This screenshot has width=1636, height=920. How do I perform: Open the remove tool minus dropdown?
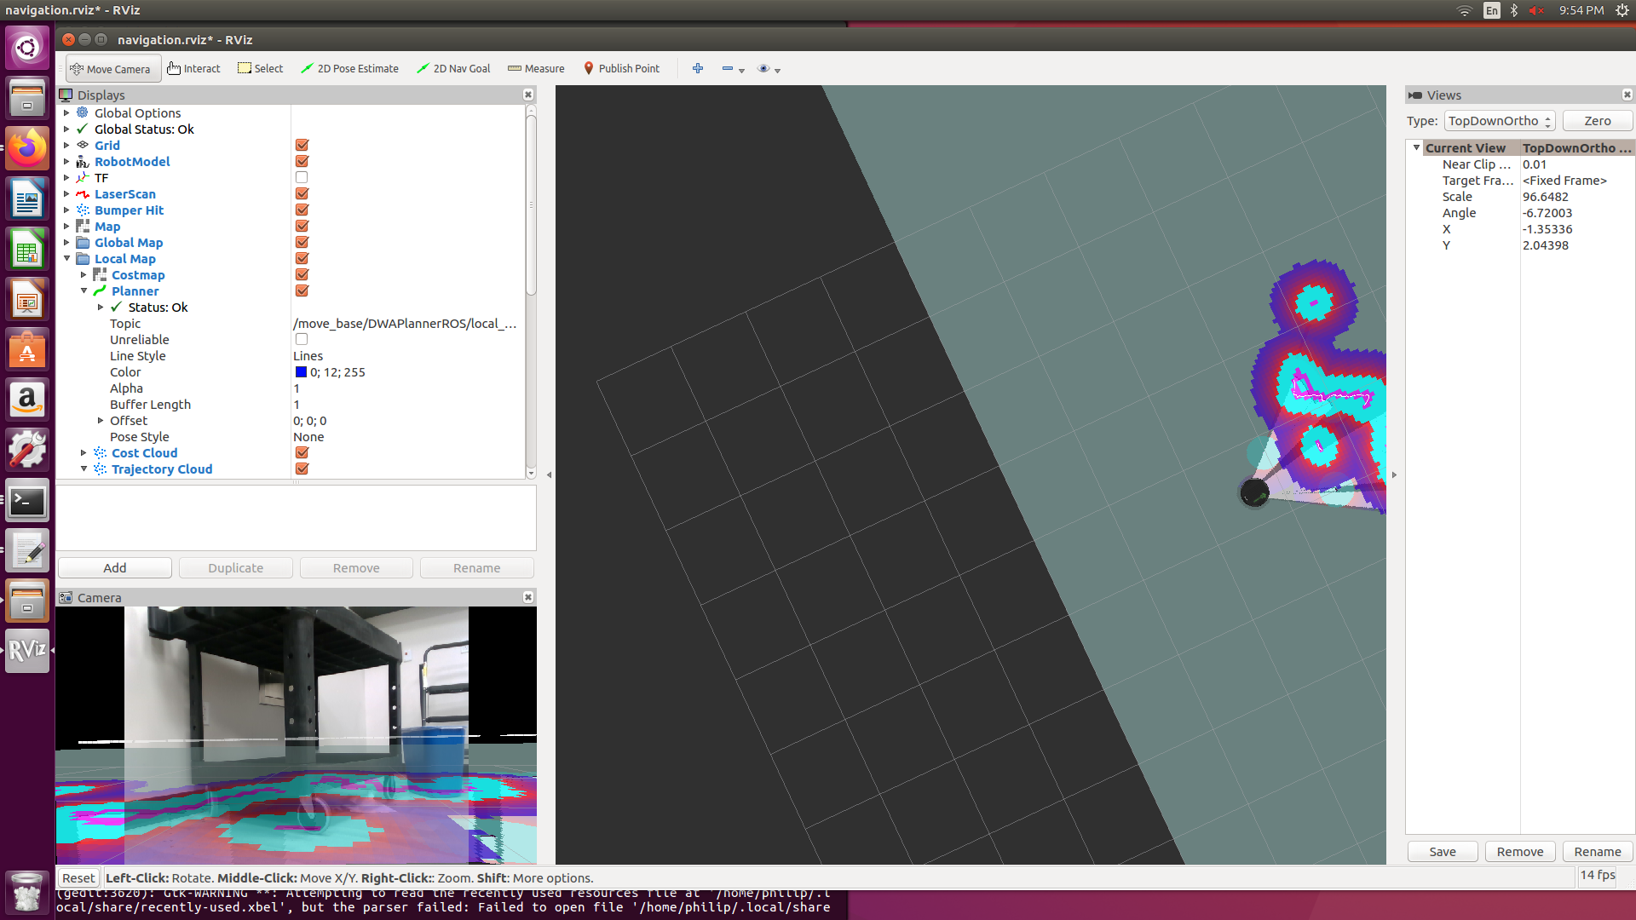[x=733, y=69]
